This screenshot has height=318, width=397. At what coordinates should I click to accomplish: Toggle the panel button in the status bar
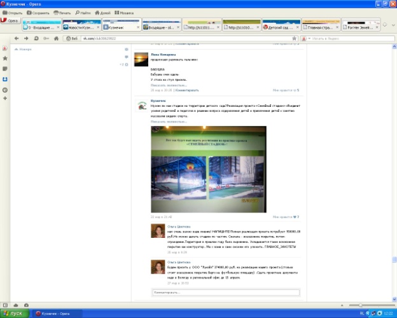(x=5, y=305)
